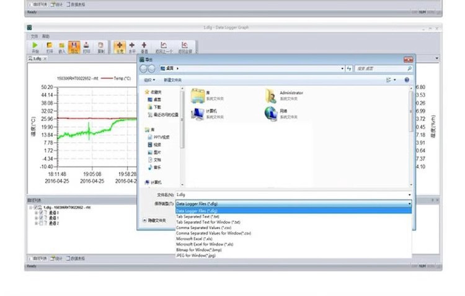Viewport: 465px width, 296px height.
Task: Switch to Data Table (数据表格) tab in the lower window
Action: 75,258
